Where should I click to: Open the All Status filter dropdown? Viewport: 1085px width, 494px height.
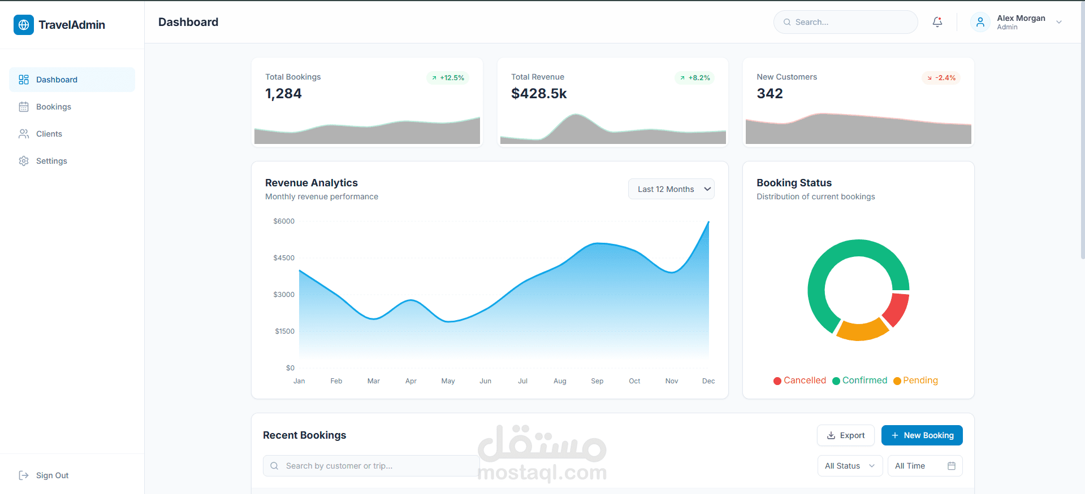pyautogui.click(x=850, y=466)
